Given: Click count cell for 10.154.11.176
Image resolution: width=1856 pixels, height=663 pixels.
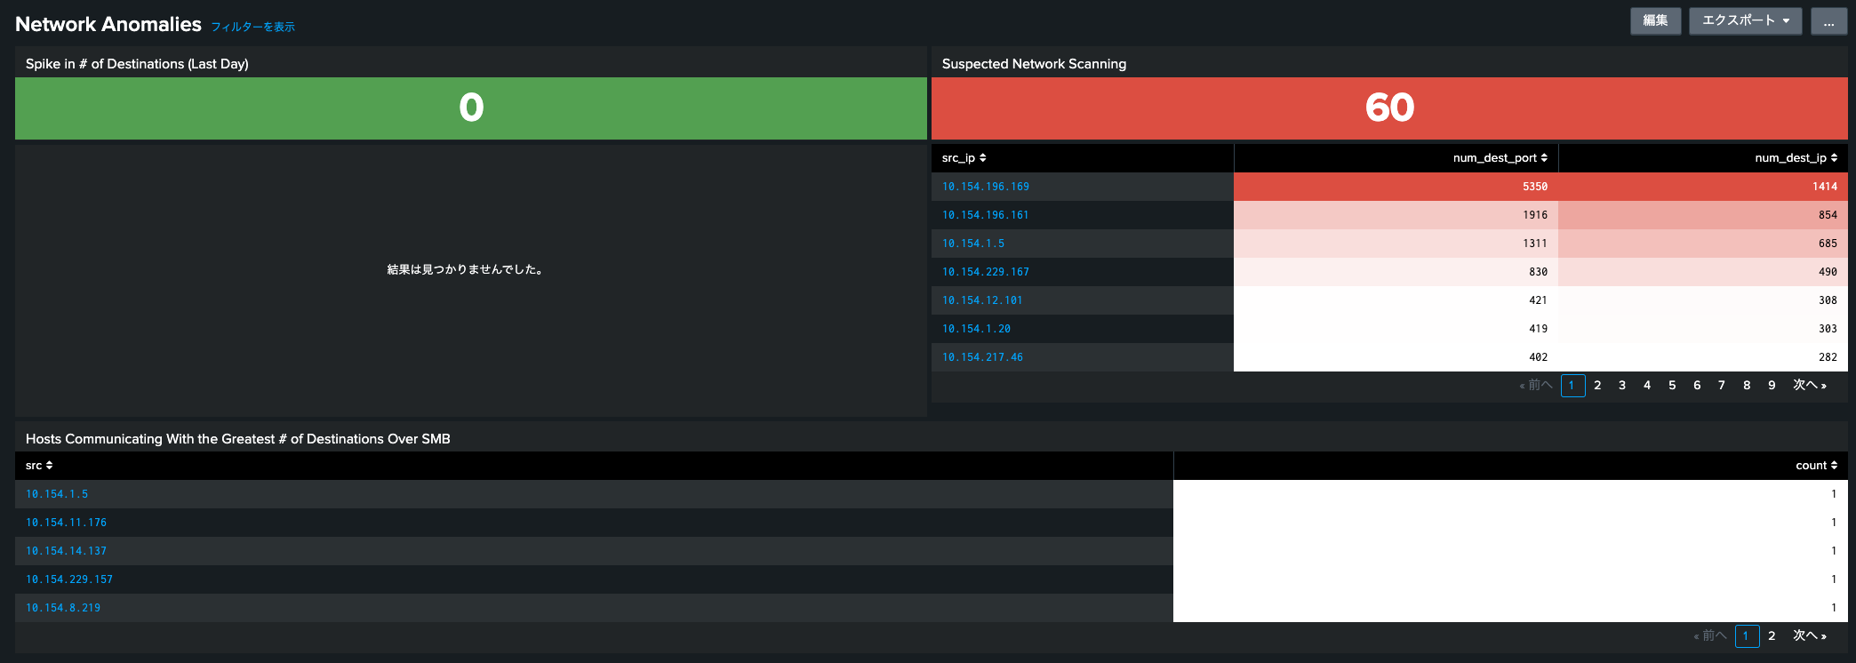Looking at the screenshot, I should pos(1510,523).
